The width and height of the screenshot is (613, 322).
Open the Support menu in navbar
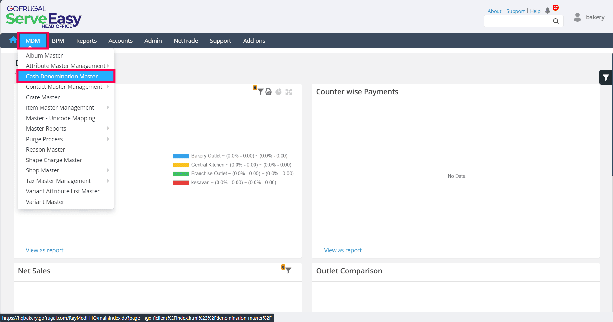pos(221,41)
